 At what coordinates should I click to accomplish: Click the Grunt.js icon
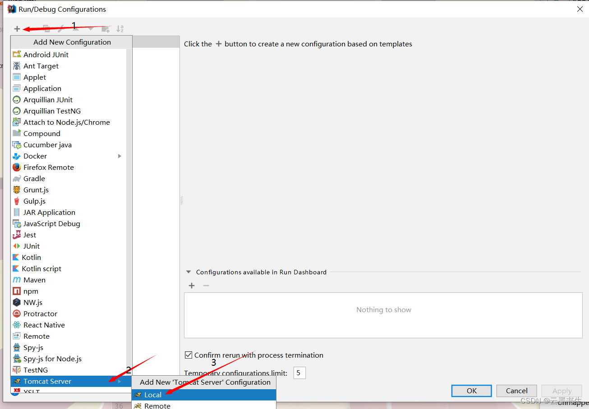click(17, 190)
